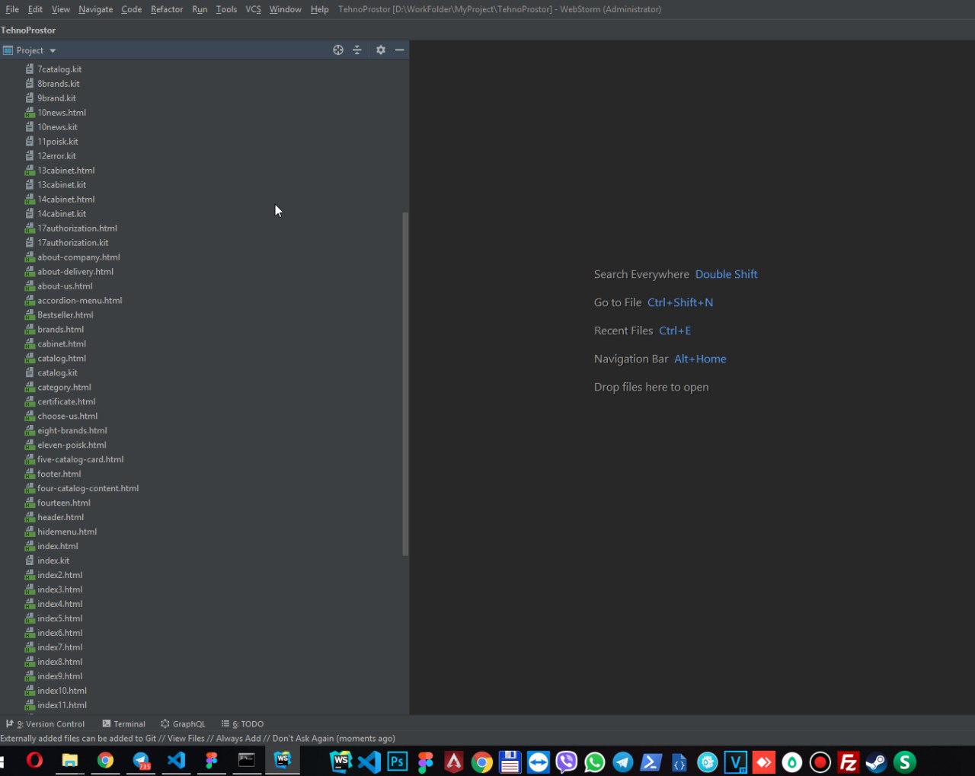This screenshot has height=776, width=975.
Task: Select 14cabinet.kit file
Action: coord(62,214)
